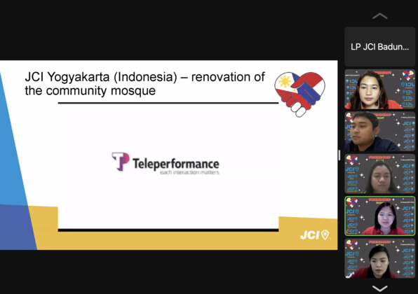Select the green-highlighted active speaker video
Screen dimensions: 418x294
click(380, 216)
